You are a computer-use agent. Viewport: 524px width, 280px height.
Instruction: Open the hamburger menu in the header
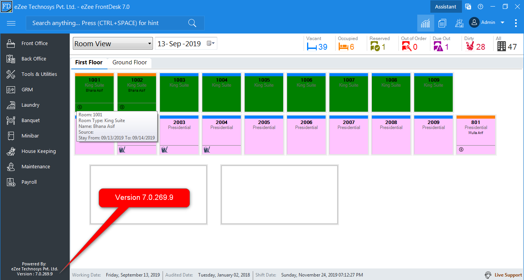[x=11, y=23]
